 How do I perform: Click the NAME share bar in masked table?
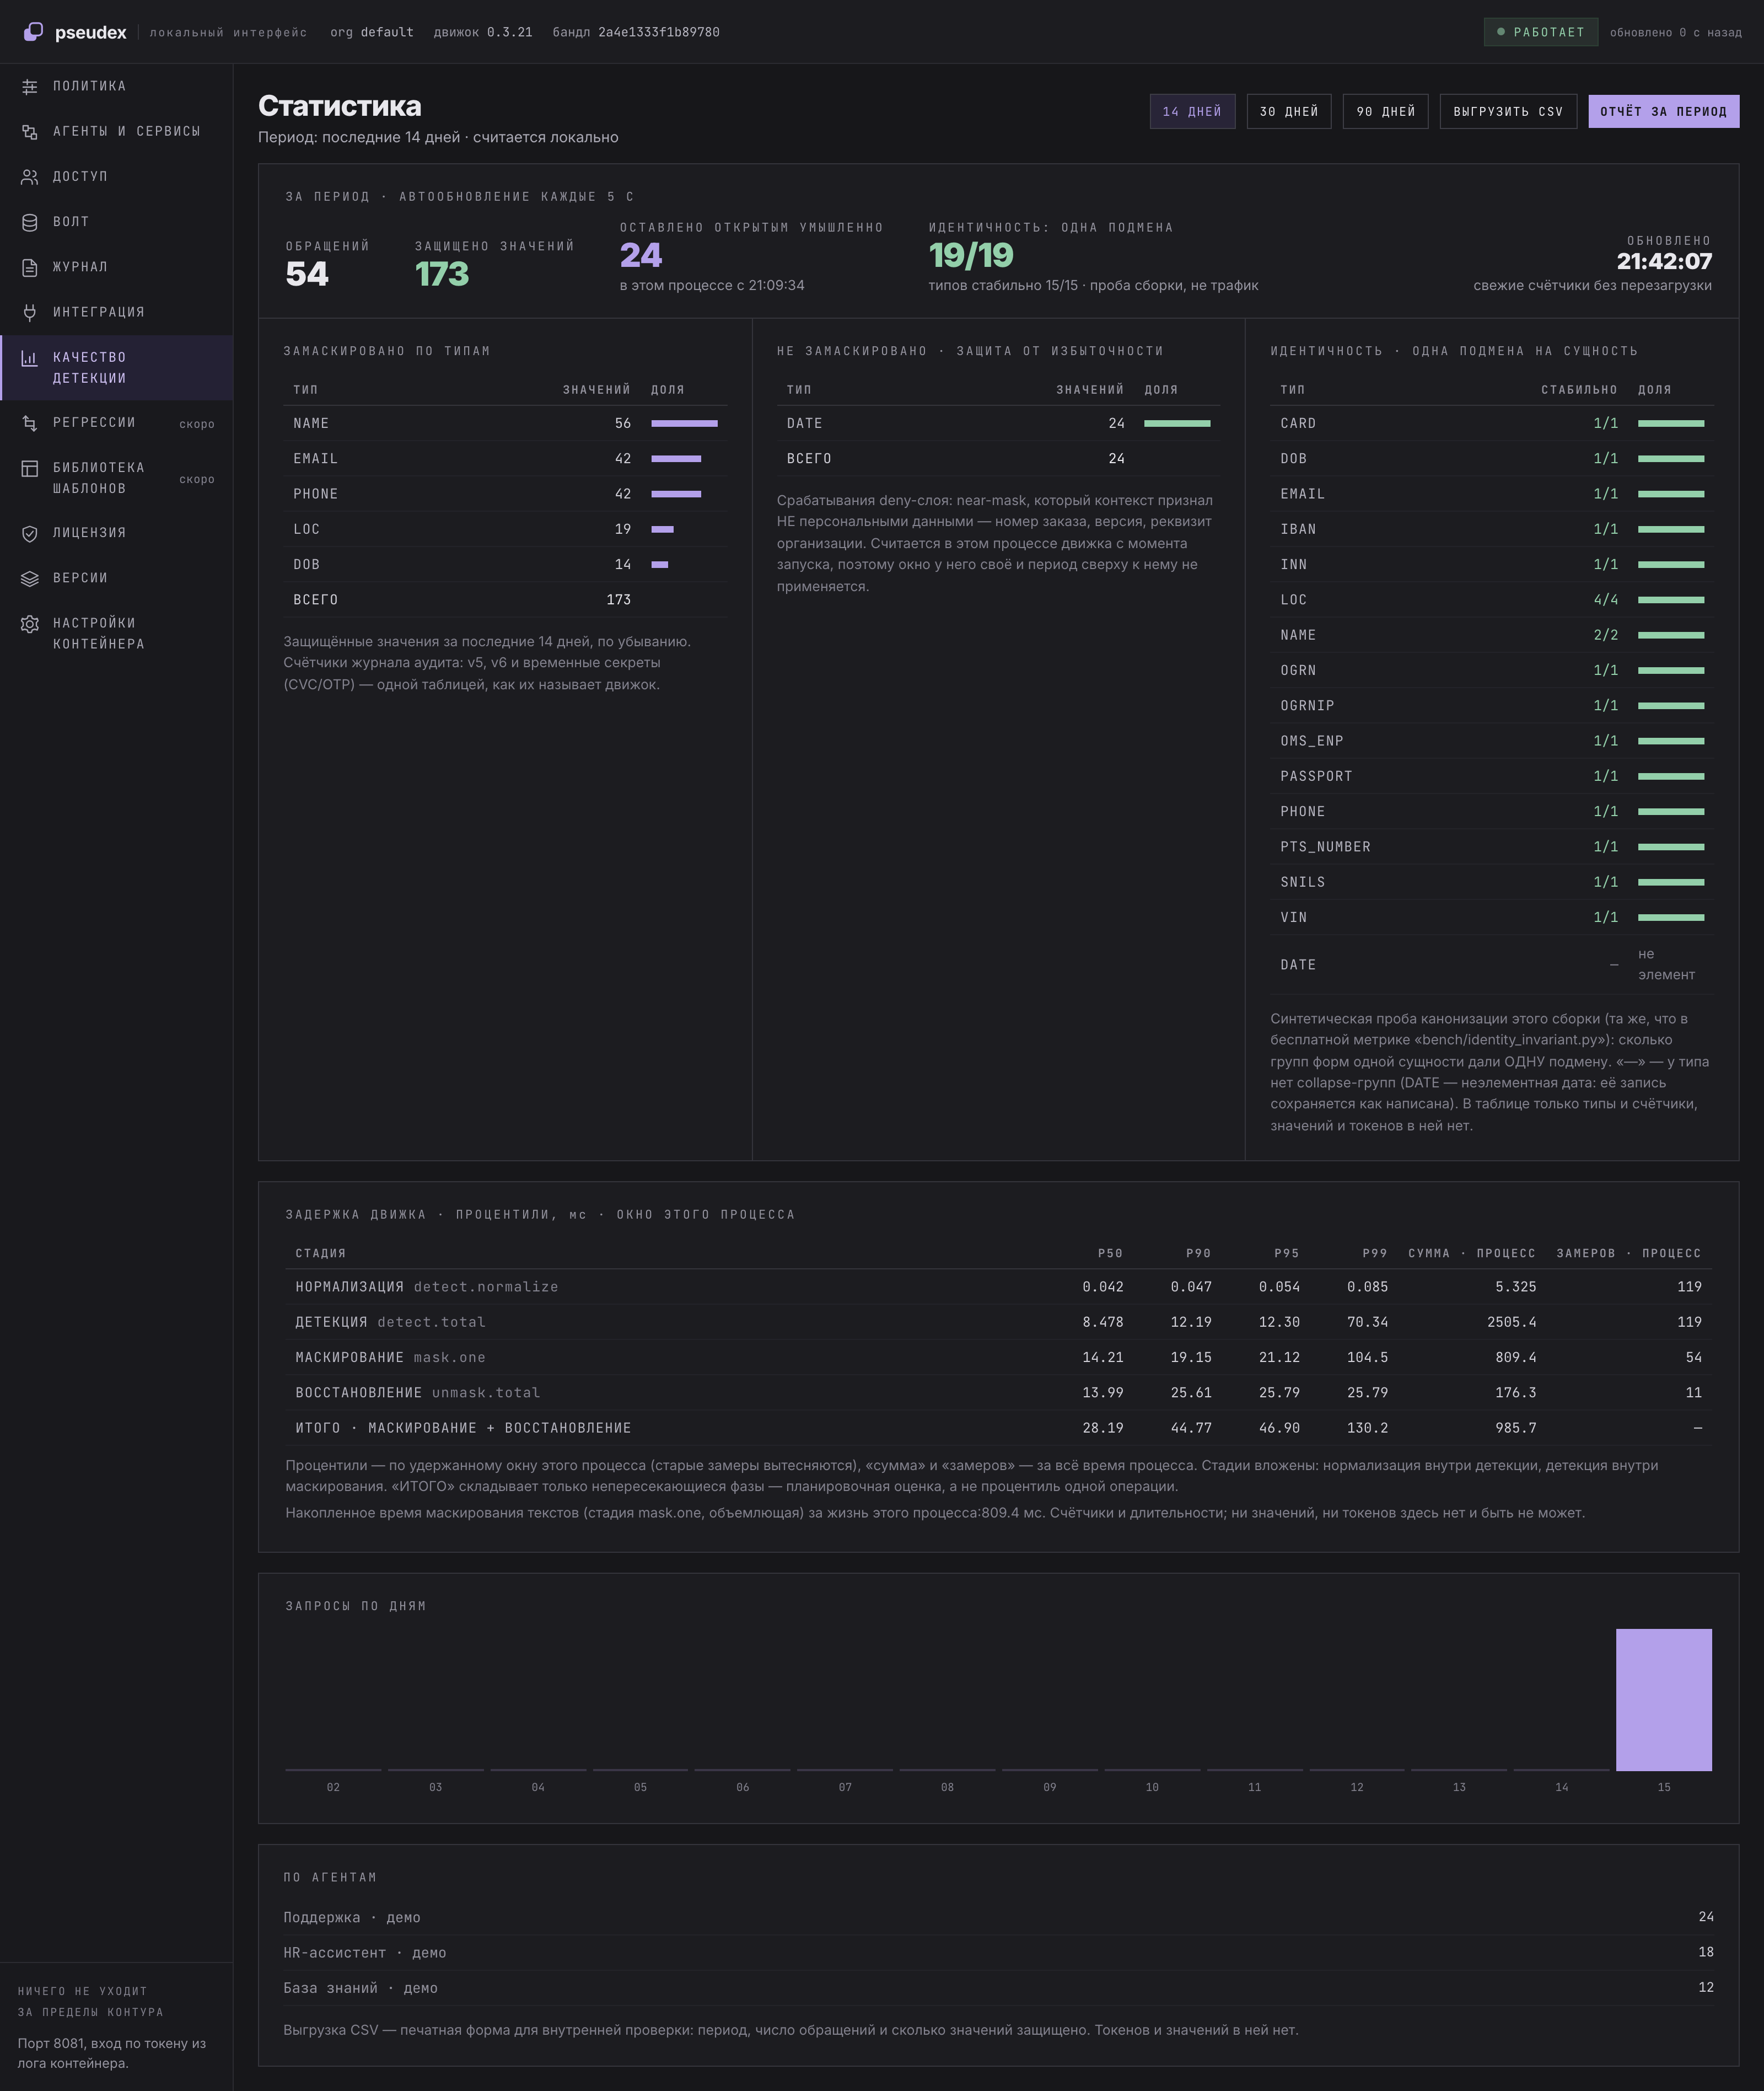684,423
